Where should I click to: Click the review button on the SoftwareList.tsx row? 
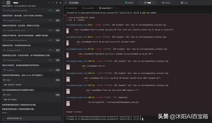pyautogui.click(x=58, y=30)
